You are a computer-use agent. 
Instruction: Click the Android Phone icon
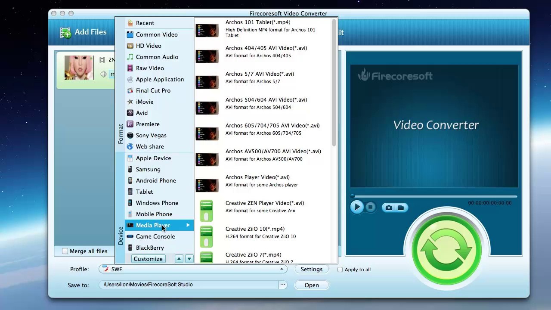(130, 180)
